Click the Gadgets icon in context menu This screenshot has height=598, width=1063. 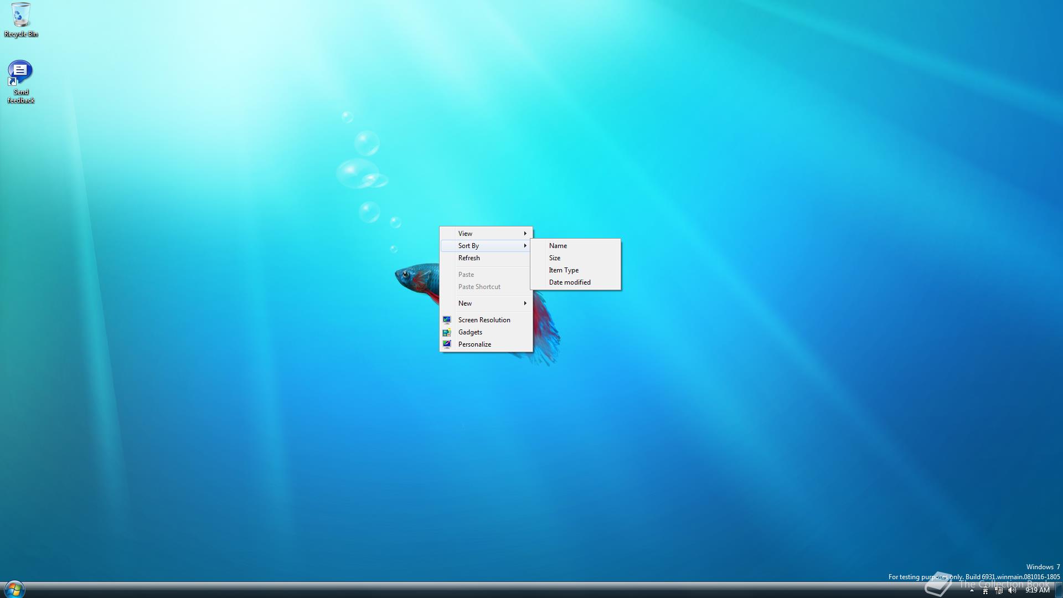[x=447, y=332]
